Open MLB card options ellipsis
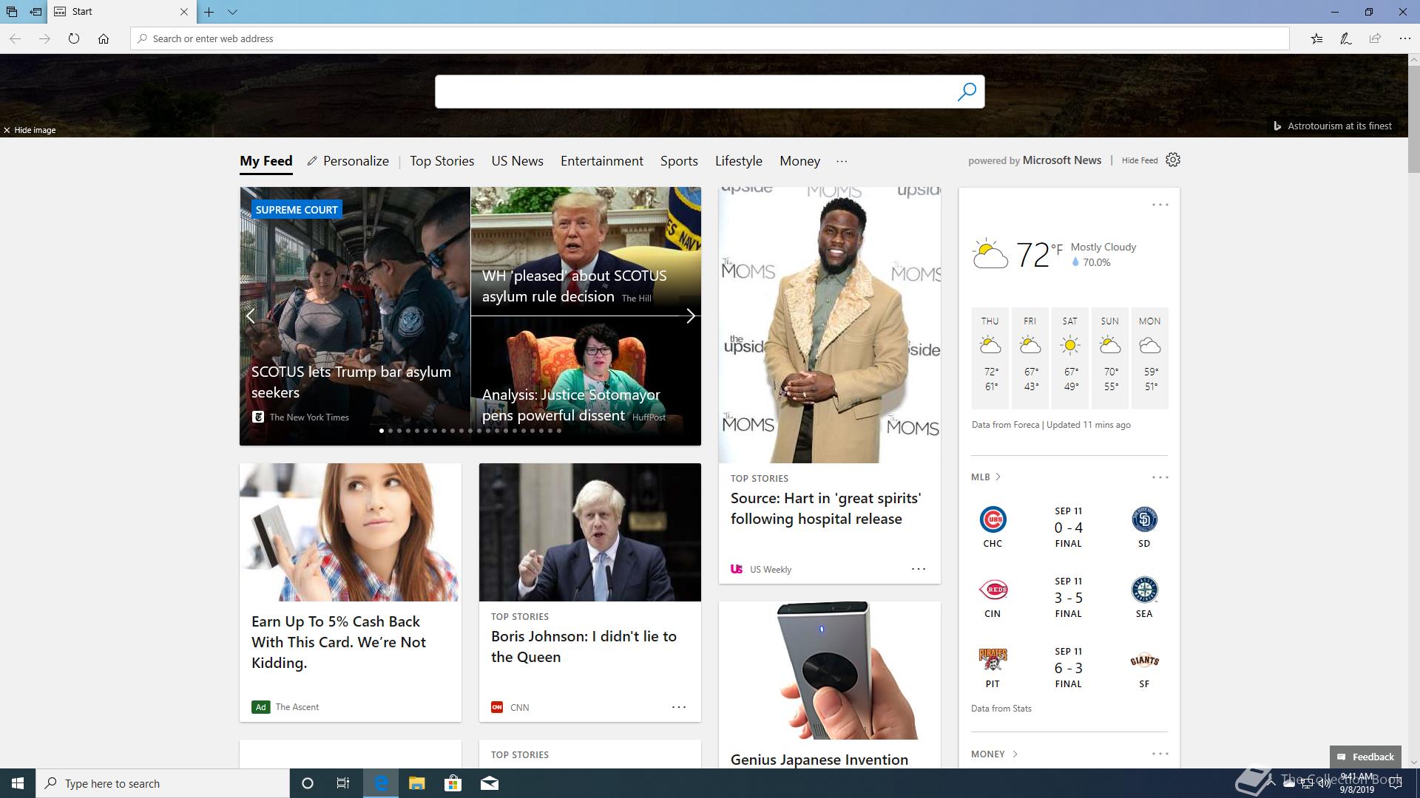 (x=1160, y=477)
